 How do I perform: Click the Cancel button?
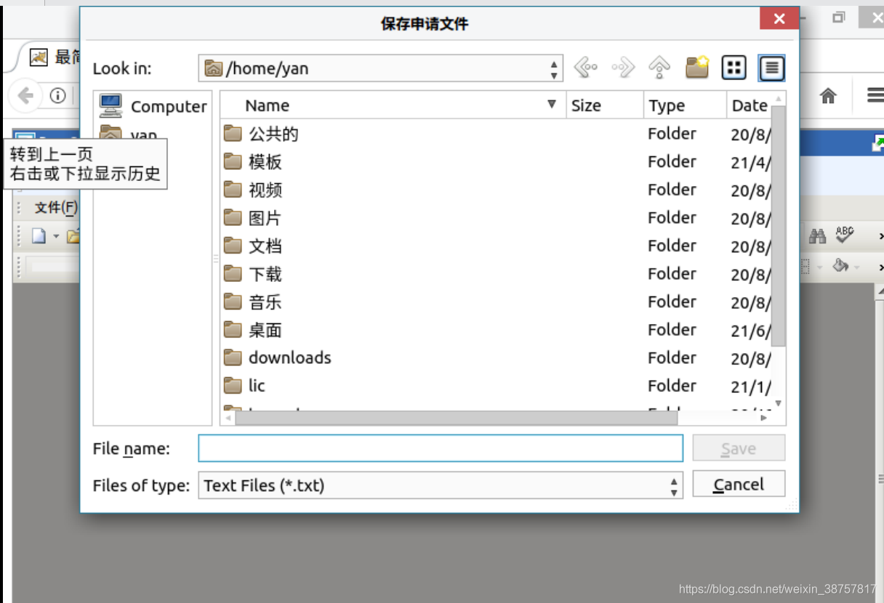tap(739, 485)
